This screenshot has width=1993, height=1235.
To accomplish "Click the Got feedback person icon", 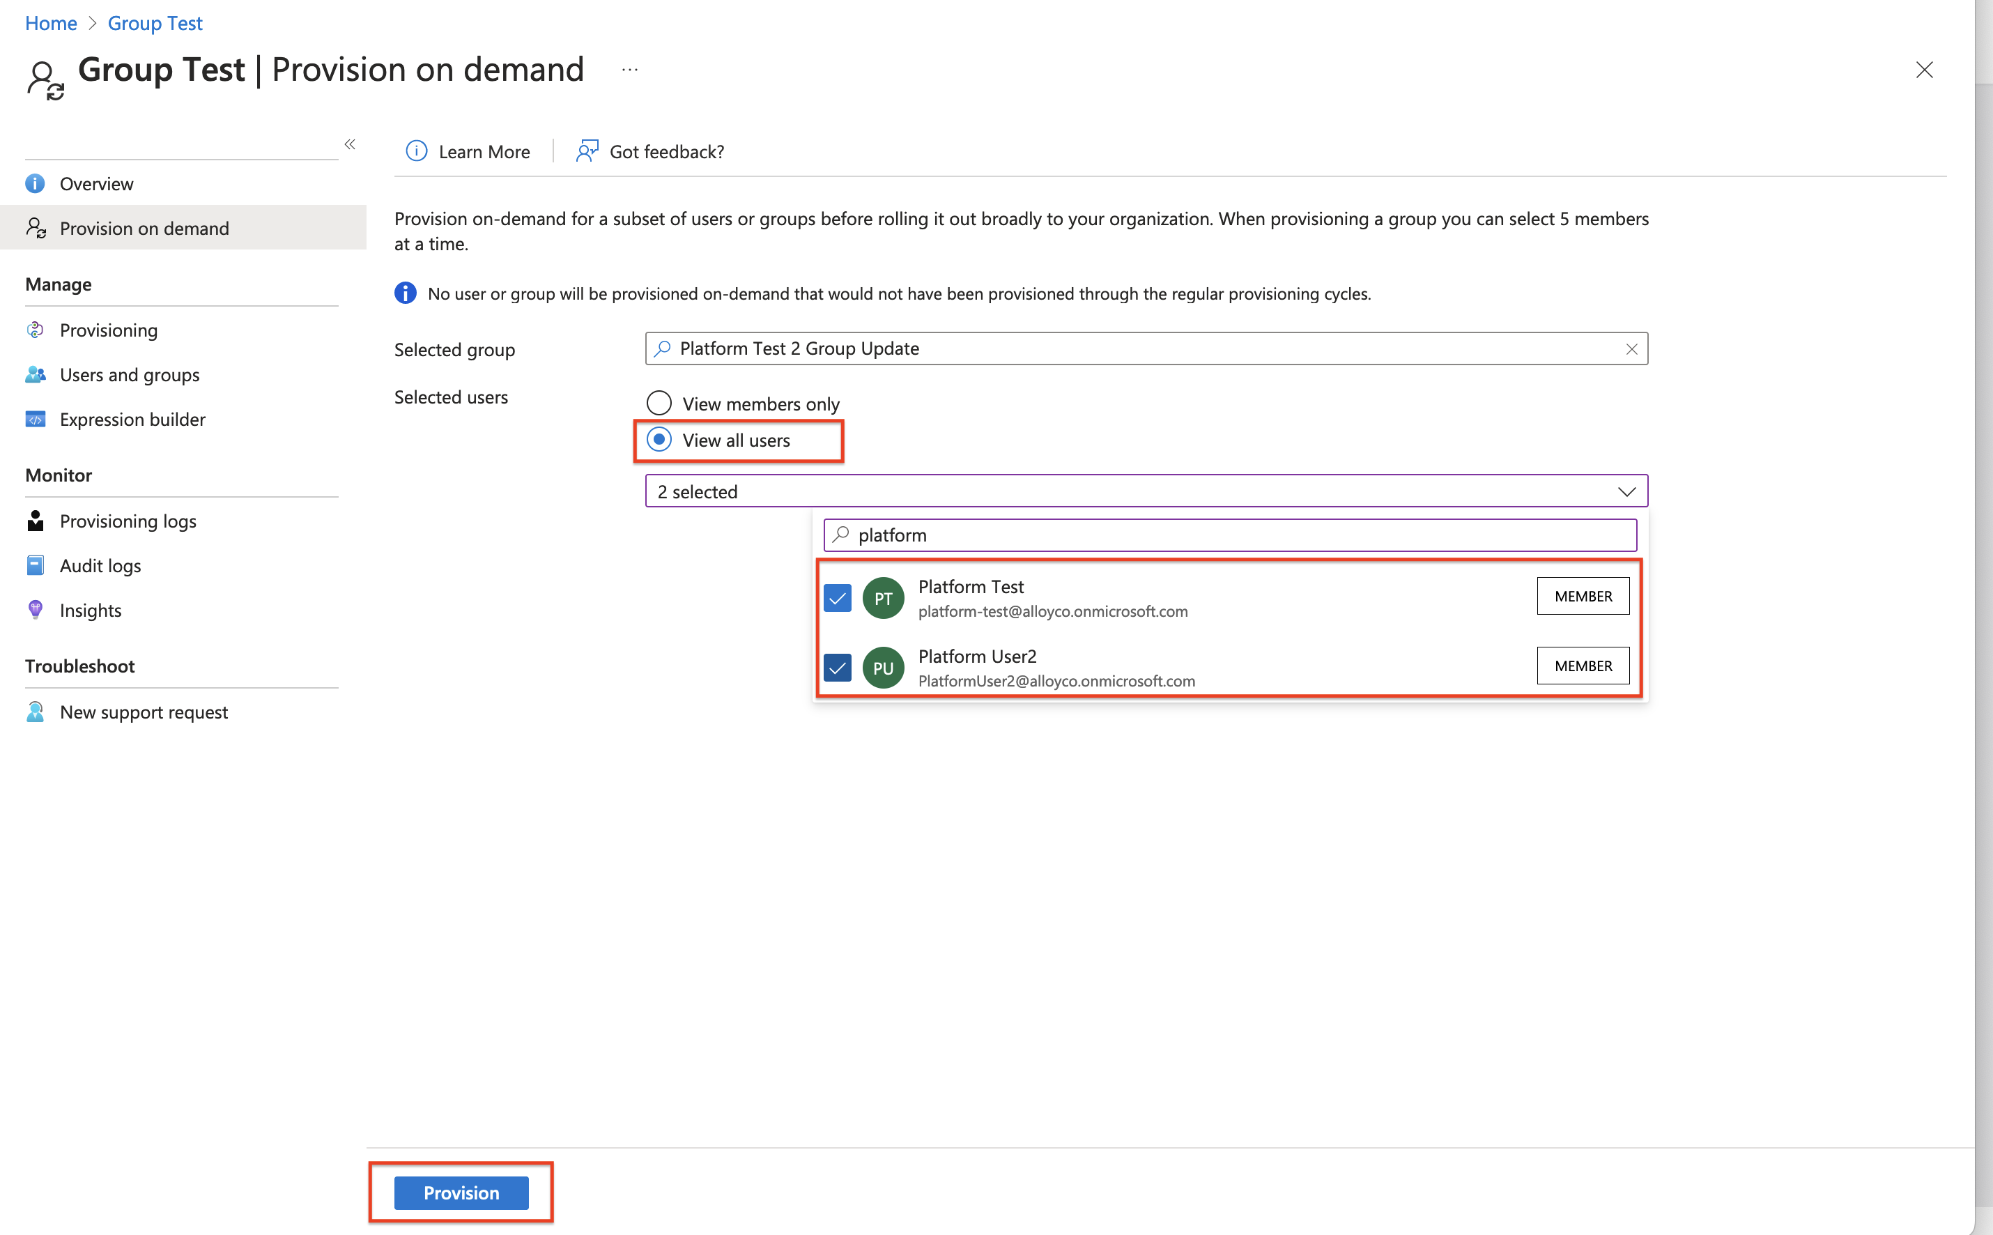I will 587,151.
